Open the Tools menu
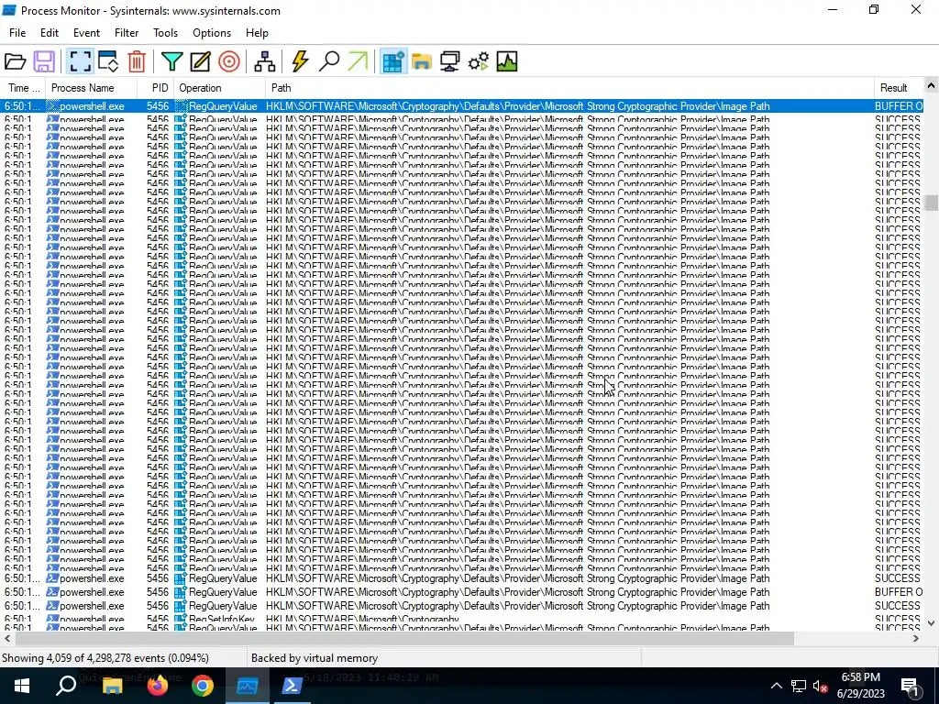Screen dimensions: 939x704 tap(165, 33)
